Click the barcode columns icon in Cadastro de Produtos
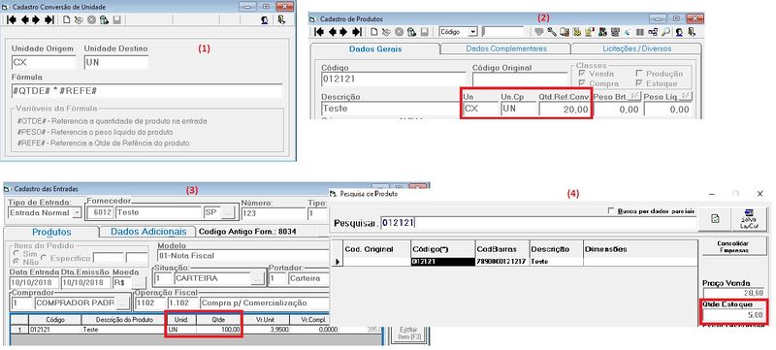Viewport: 776px width, 350px height. tap(640, 32)
